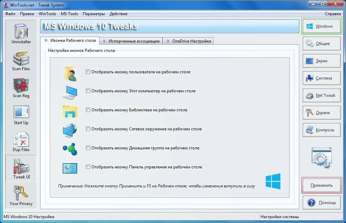Click the Применить apply button
This screenshot has width=346, height=223.
pos(321,185)
